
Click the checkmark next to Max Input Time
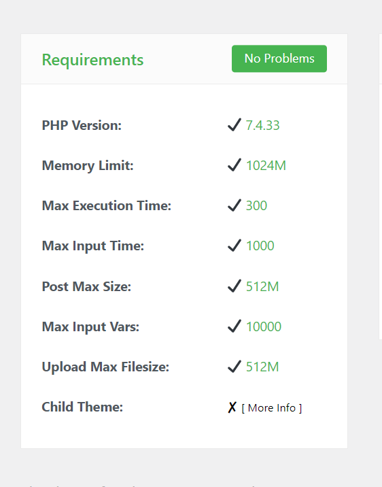click(235, 246)
